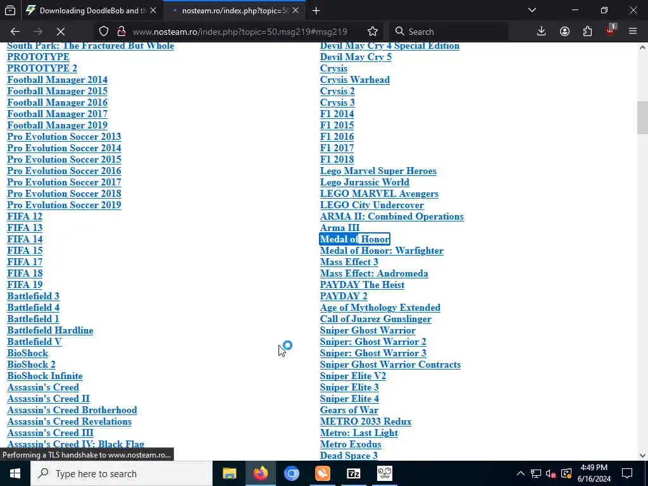Open Assassin's Creed Brotherhood link

(x=72, y=410)
